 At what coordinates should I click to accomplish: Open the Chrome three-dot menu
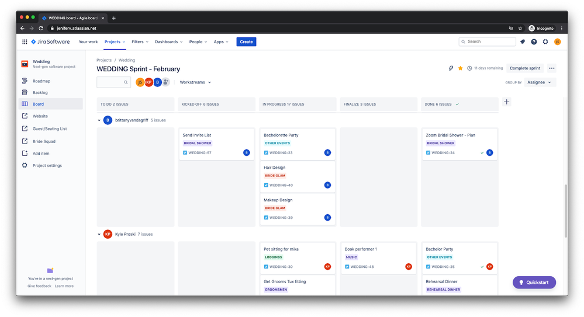(x=562, y=28)
